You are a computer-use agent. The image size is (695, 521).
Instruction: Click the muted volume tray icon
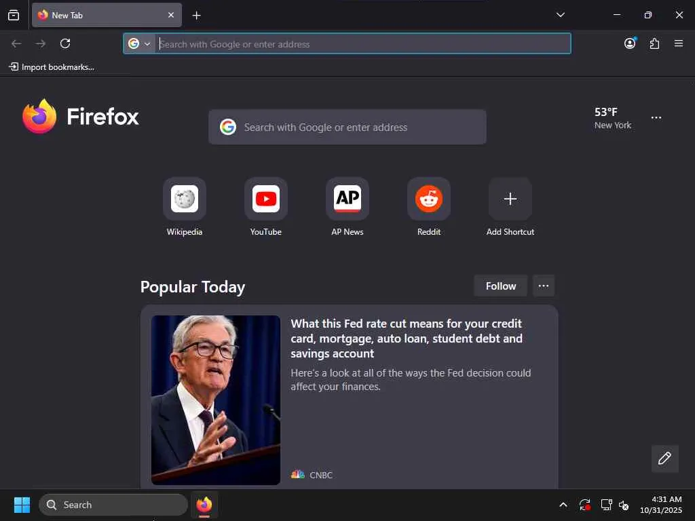624,505
